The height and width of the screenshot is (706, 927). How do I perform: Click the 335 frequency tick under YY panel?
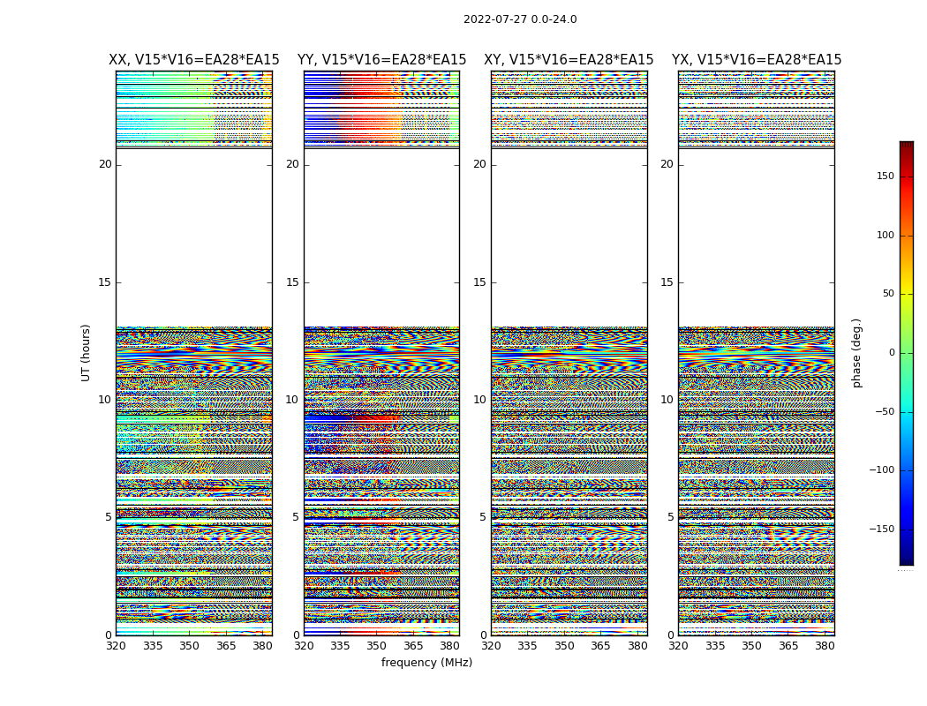[x=340, y=646]
